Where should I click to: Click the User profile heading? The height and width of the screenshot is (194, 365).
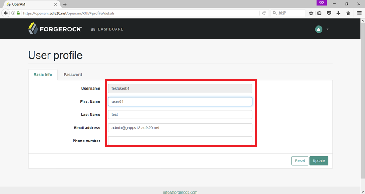tap(55, 55)
